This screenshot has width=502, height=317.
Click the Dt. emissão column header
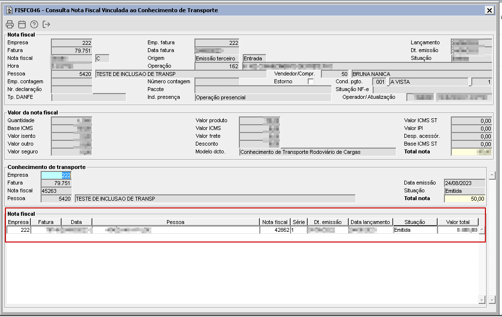328,222
